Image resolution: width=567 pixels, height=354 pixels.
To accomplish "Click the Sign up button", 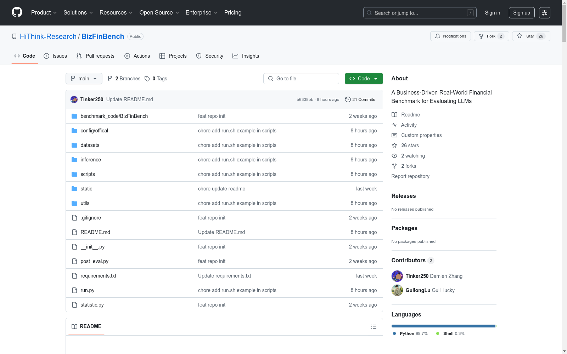I will [522, 13].
